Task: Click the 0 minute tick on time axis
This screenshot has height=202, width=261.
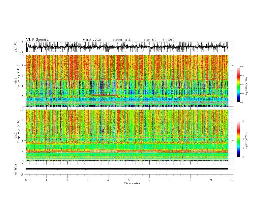Action: click(x=26, y=180)
